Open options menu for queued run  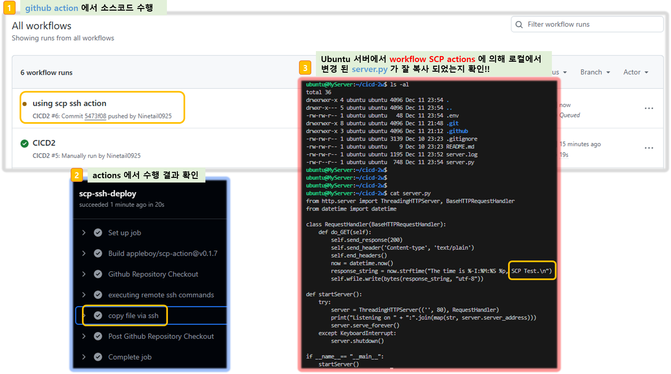click(x=649, y=109)
